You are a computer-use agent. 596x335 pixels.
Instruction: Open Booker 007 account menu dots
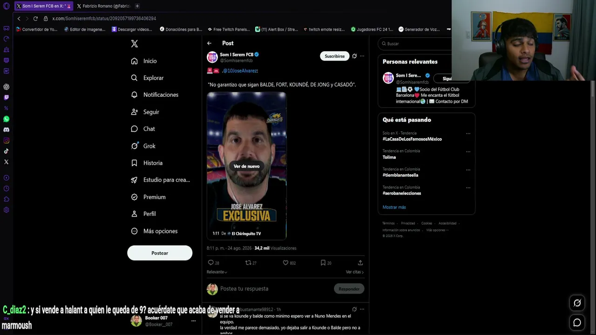click(193, 321)
